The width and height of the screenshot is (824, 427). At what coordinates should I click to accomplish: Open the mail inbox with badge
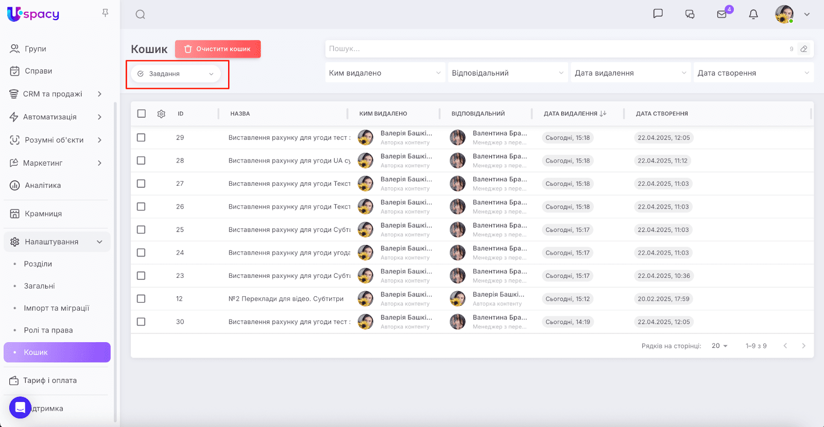coord(722,14)
